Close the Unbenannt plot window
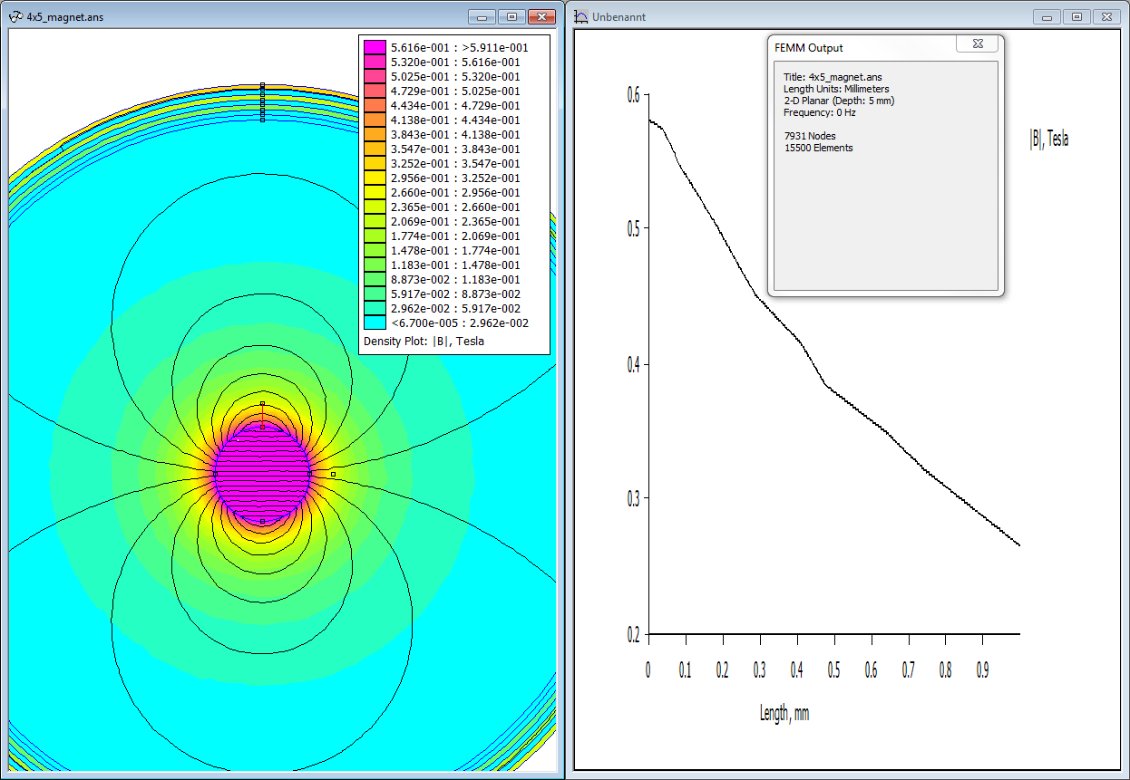This screenshot has width=1130, height=780. 1106,16
